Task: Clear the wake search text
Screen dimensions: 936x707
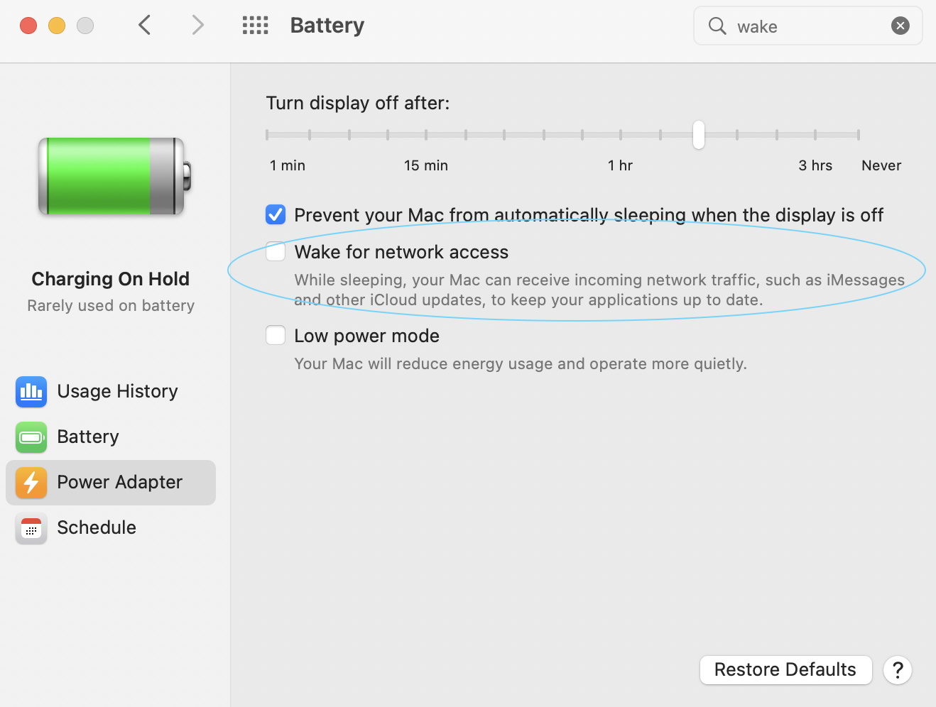Action: coord(900,26)
